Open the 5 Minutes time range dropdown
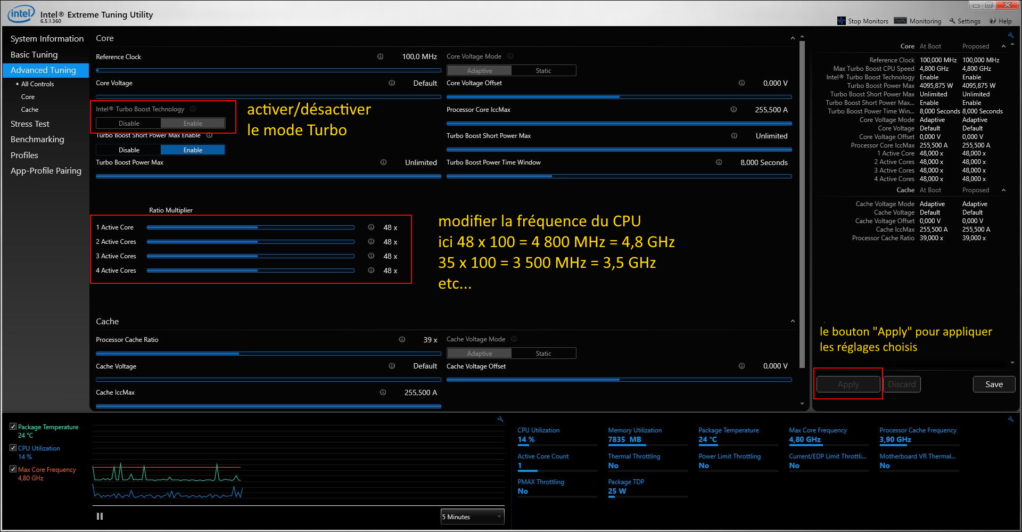 472,517
